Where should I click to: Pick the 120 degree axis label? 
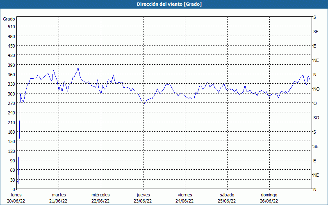(11, 151)
